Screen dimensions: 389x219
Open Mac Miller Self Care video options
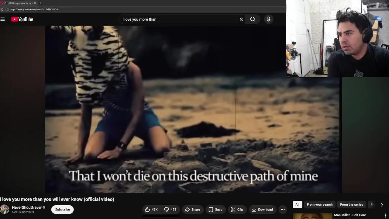[386, 216]
